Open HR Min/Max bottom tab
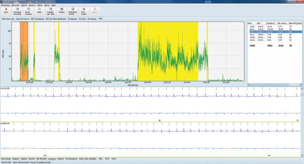The width and height of the screenshot is (304, 164). point(41,159)
